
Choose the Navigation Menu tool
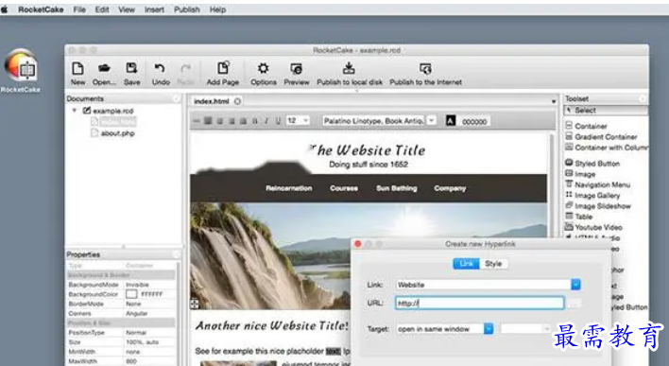coord(597,184)
